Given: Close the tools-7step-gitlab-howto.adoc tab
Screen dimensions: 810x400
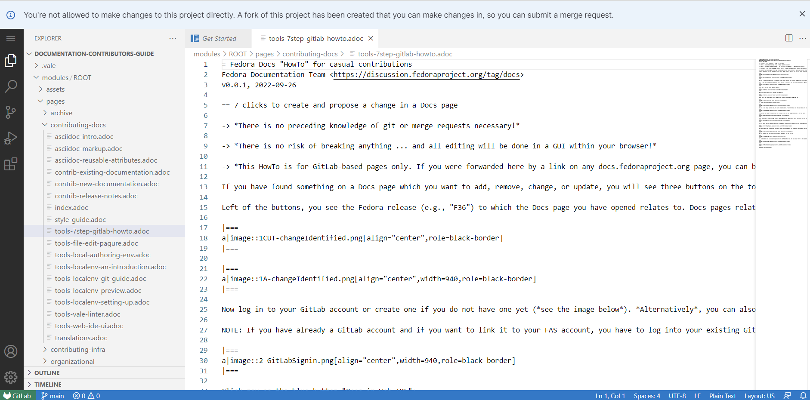Looking at the screenshot, I should [371, 39].
